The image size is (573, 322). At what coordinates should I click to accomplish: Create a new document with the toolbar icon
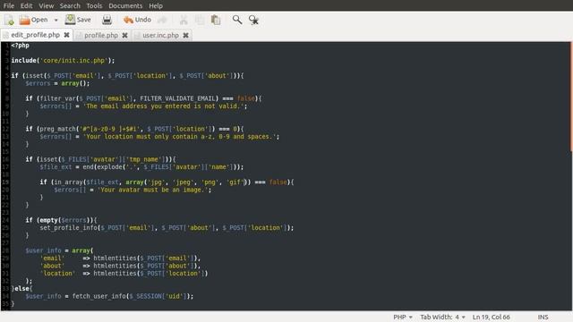pyautogui.click(x=10, y=20)
